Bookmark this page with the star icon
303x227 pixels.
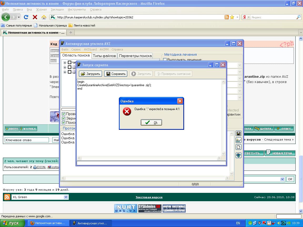point(232,17)
